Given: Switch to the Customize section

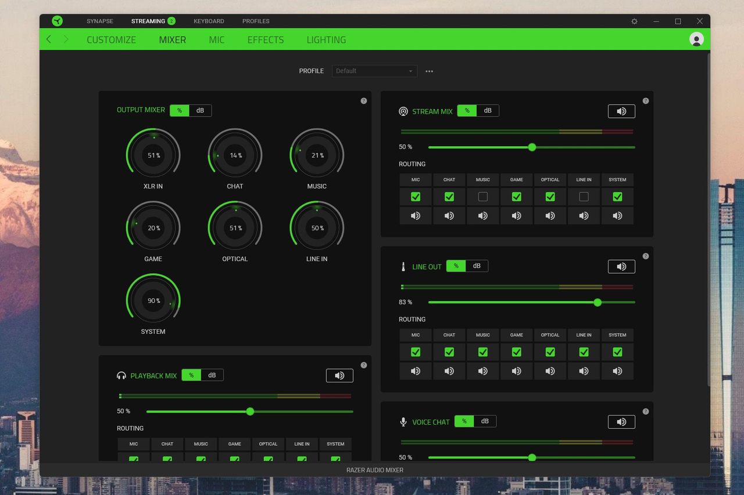Looking at the screenshot, I should (x=111, y=40).
